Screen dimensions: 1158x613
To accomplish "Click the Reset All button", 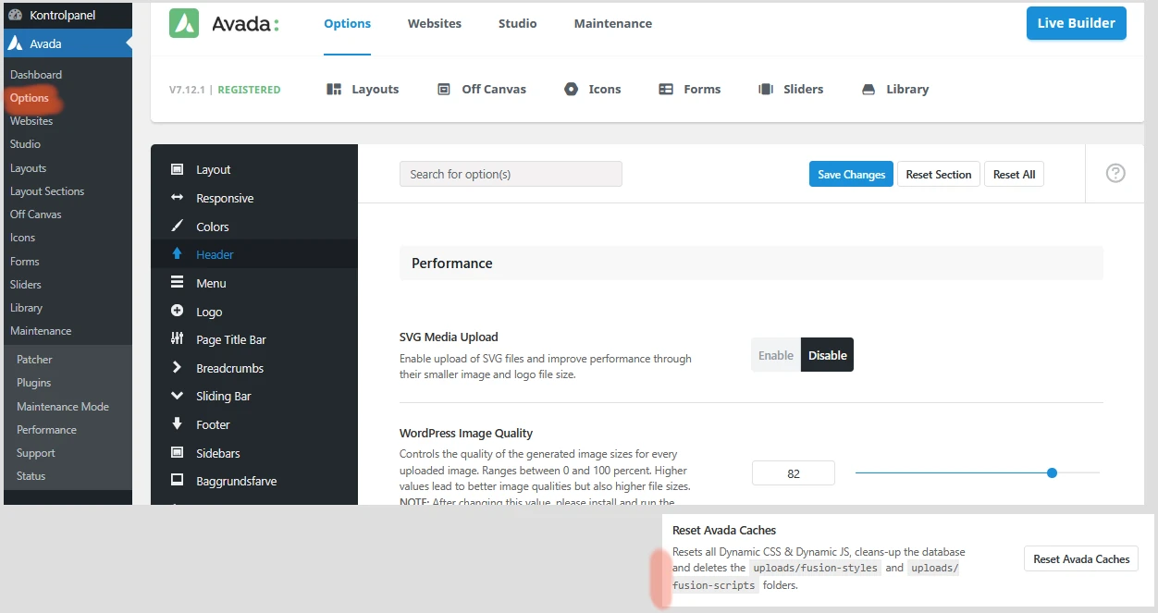I will [1014, 174].
